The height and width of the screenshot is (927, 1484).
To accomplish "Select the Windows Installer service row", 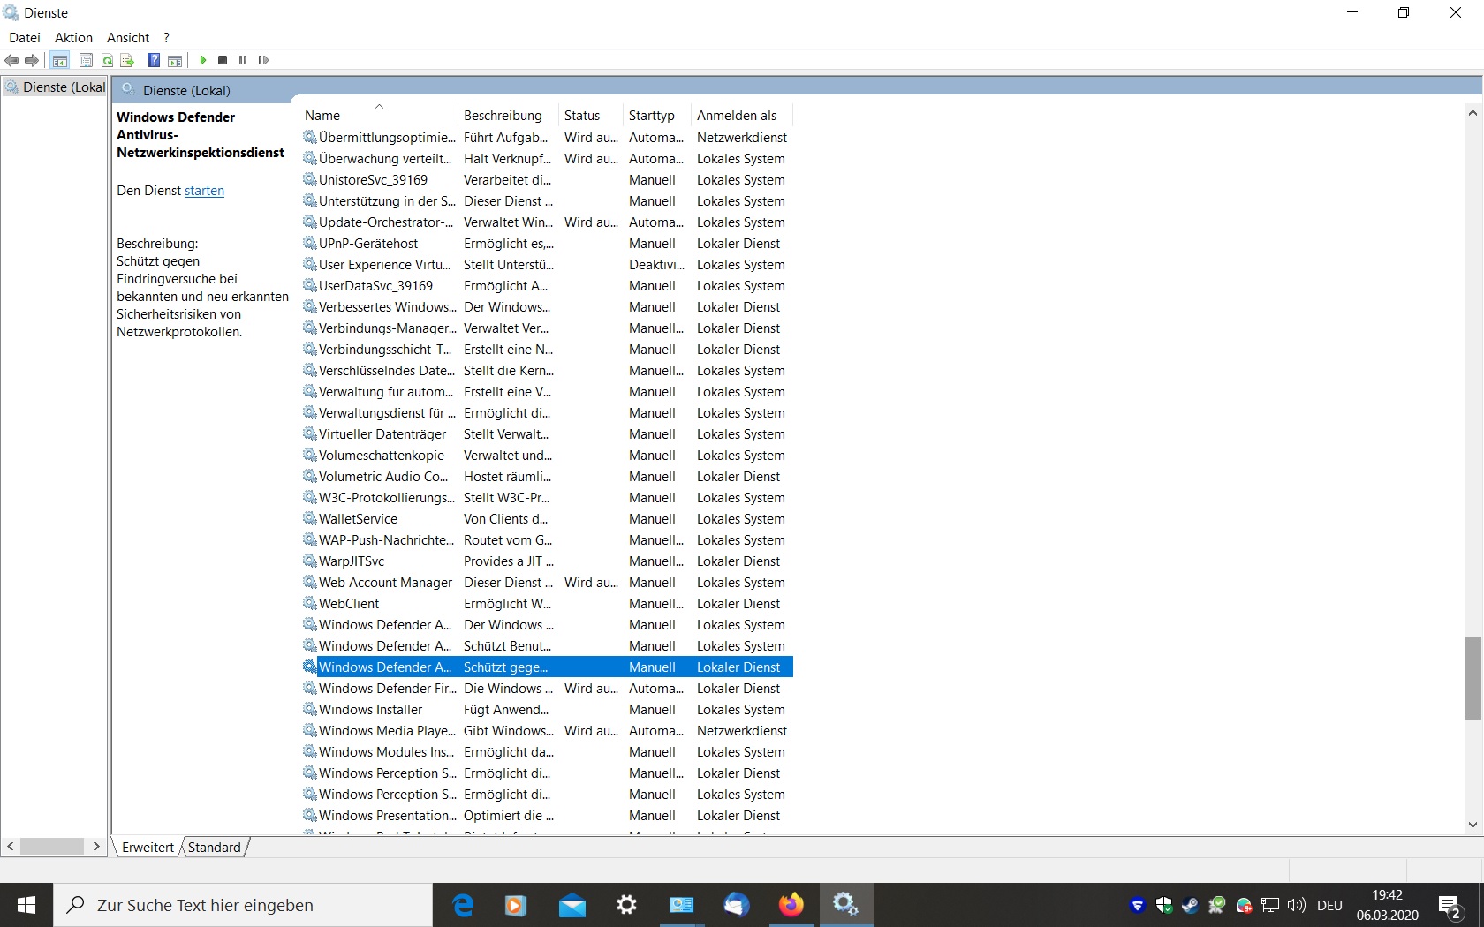I will point(547,710).
